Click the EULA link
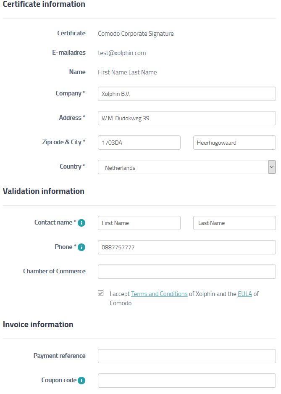Screen dimensions: 281x394 245,294
